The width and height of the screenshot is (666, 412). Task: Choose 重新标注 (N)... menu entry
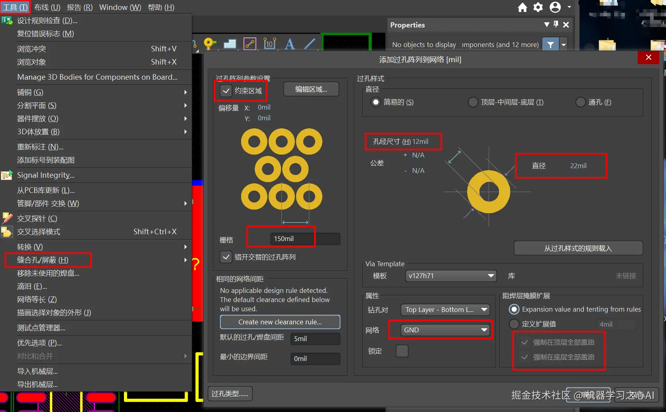click(x=96, y=147)
